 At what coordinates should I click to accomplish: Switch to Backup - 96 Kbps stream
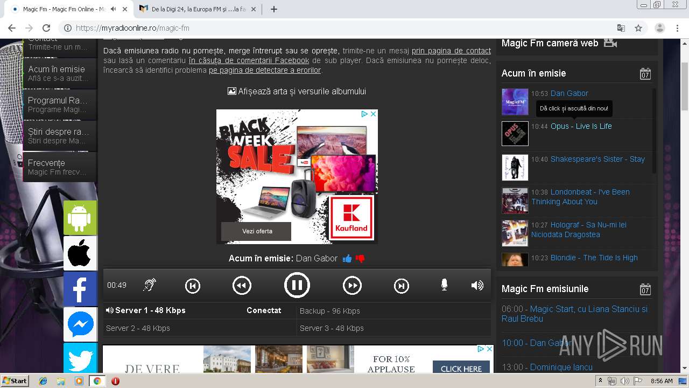(394, 311)
